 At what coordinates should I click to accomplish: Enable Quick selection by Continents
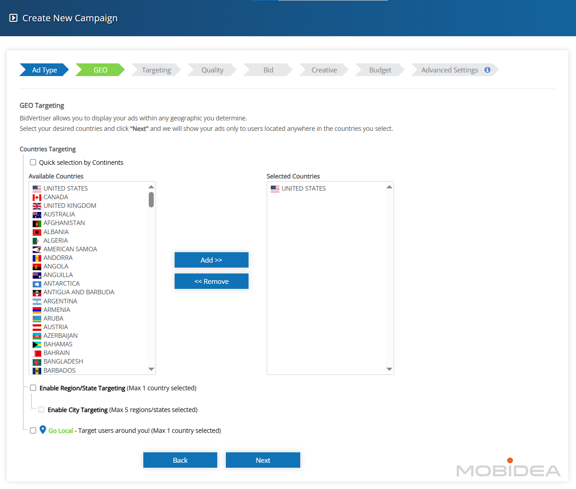33,163
